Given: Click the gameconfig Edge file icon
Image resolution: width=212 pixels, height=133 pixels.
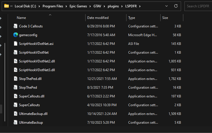Looking at the screenshot, I should (16, 35).
